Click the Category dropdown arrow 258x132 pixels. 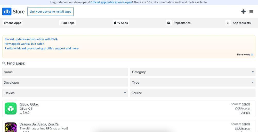tap(253, 72)
